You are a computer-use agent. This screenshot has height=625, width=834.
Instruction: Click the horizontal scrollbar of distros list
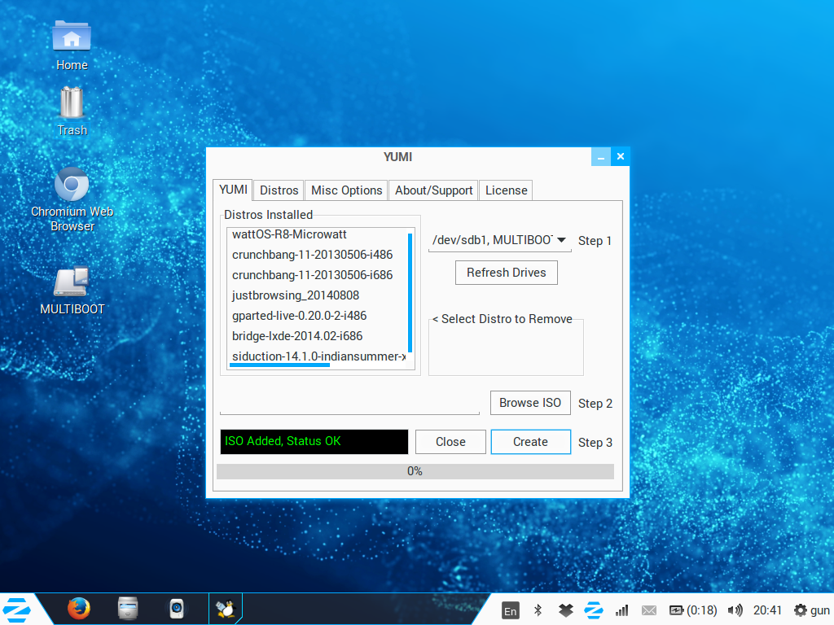280,365
